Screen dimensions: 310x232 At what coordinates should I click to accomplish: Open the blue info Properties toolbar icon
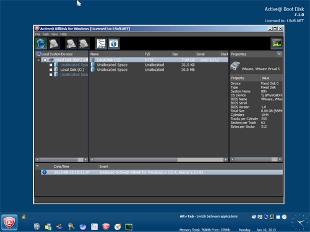click(114, 43)
